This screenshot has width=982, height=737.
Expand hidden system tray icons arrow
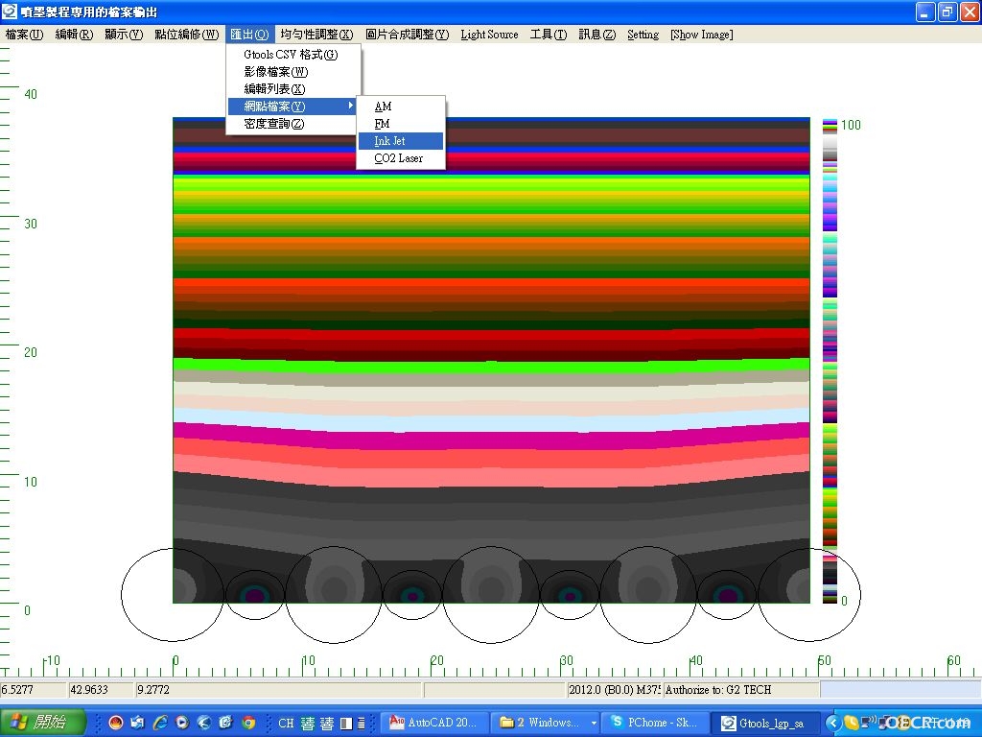(832, 724)
